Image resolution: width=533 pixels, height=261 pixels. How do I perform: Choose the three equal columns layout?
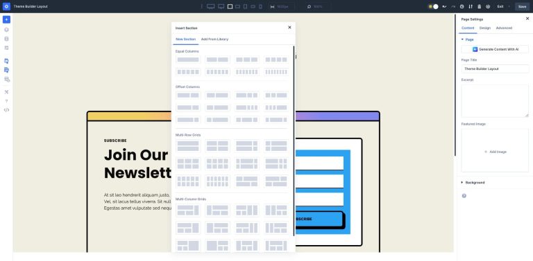[x=247, y=60]
